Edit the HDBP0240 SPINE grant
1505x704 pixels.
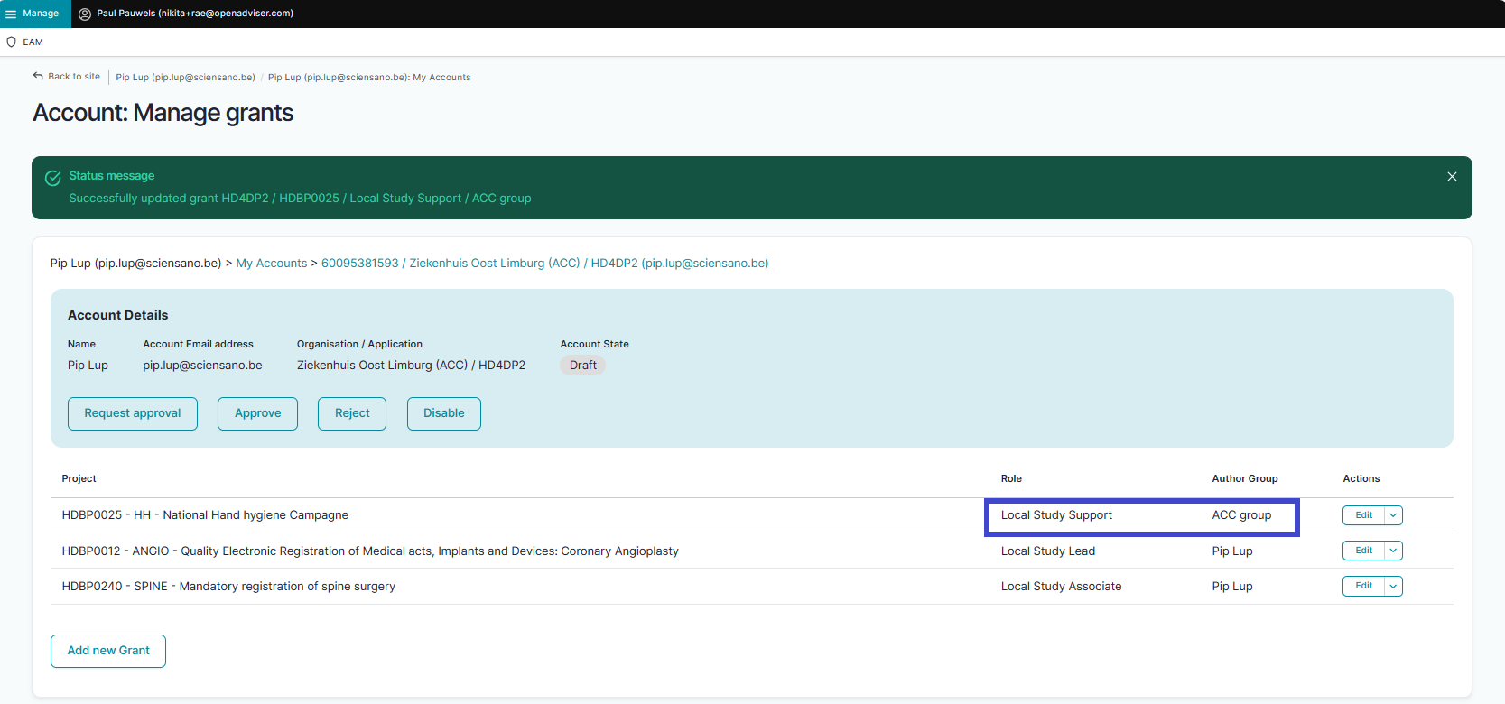point(1363,587)
